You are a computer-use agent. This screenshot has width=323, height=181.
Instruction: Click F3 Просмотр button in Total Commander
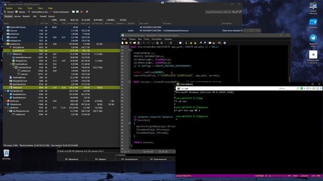[72, 159]
